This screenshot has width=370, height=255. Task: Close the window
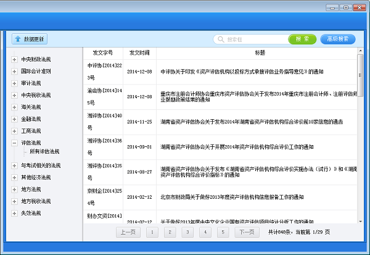coord(360,8)
